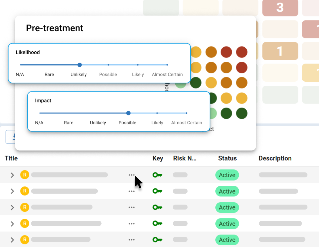This screenshot has height=247, width=319.
Task: Click the green key icon in the first row
Action: (x=157, y=175)
